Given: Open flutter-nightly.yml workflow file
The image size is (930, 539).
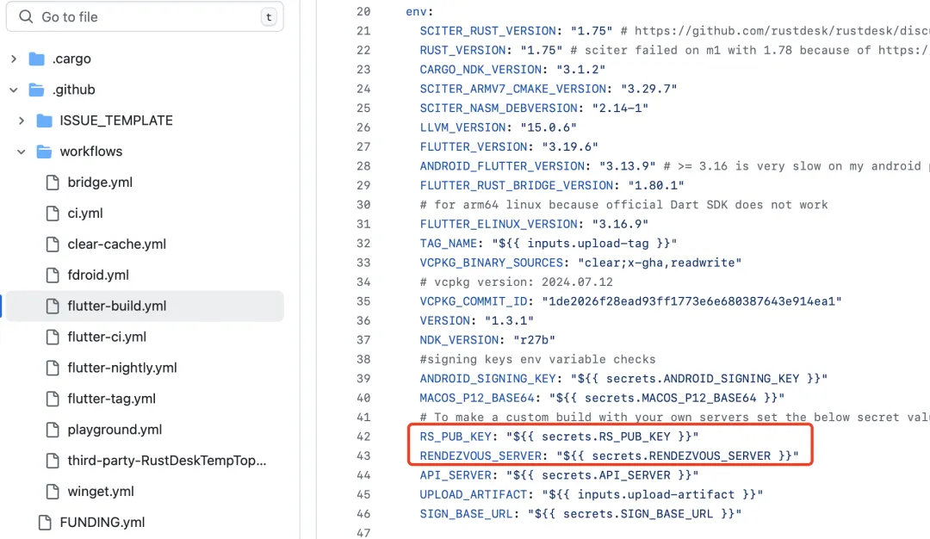Looking at the screenshot, I should point(122,368).
